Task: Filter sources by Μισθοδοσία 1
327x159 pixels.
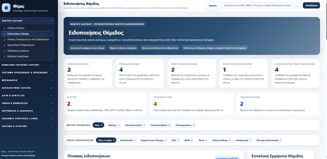Action: click(128, 140)
